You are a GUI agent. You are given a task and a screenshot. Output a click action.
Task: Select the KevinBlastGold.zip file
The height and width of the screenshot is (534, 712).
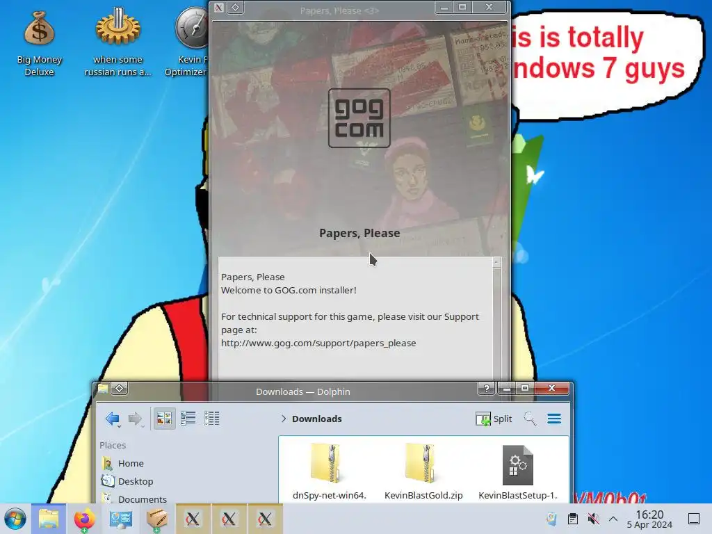click(423, 471)
